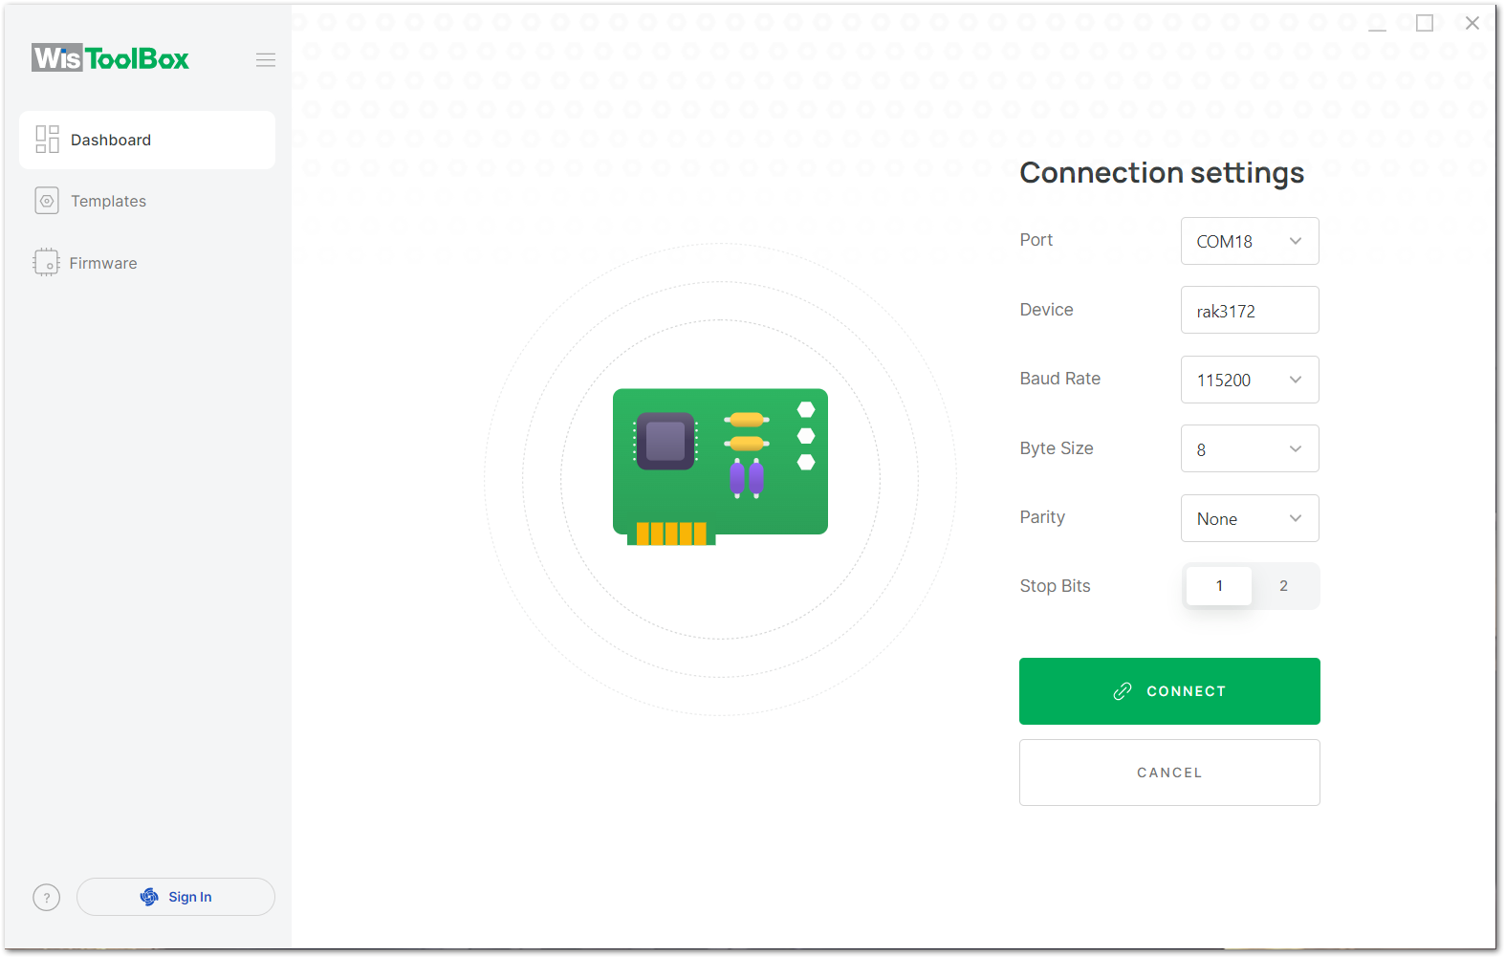Open the Baud Rate dropdown showing 115200

[x=1250, y=380]
